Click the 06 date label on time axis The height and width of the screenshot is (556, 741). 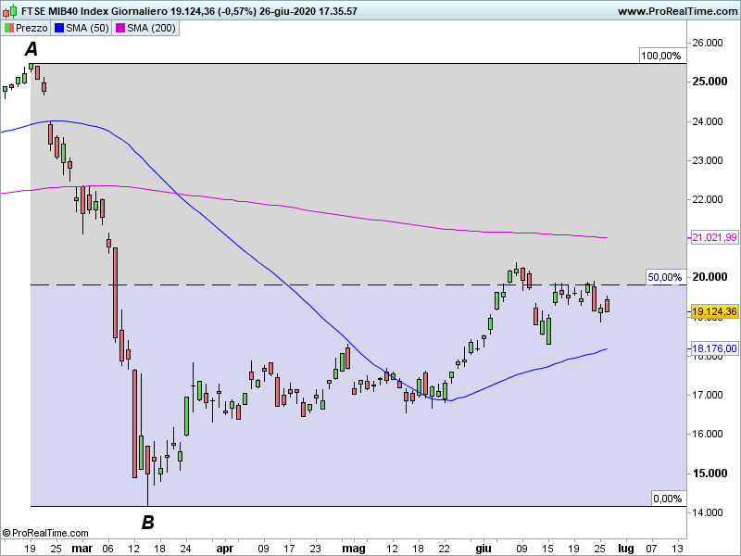[x=107, y=549]
